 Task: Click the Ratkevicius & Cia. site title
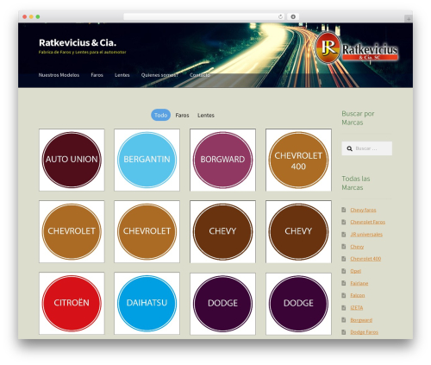coord(78,42)
